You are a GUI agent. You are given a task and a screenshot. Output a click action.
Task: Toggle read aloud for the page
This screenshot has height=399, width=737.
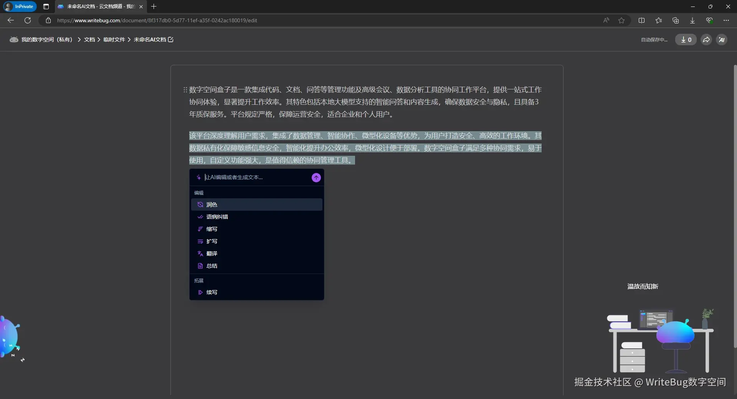pyautogui.click(x=606, y=20)
